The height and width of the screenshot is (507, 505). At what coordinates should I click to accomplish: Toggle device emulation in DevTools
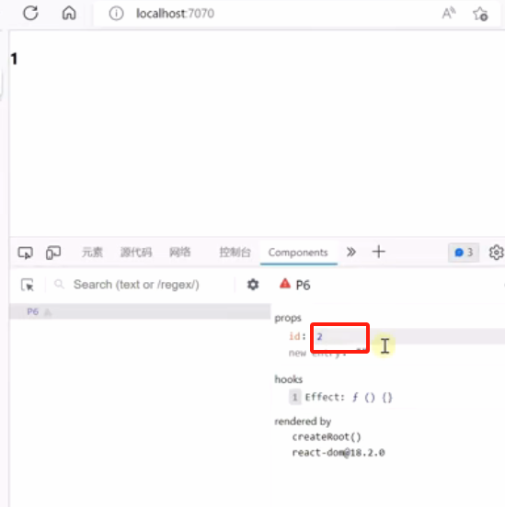(53, 253)
